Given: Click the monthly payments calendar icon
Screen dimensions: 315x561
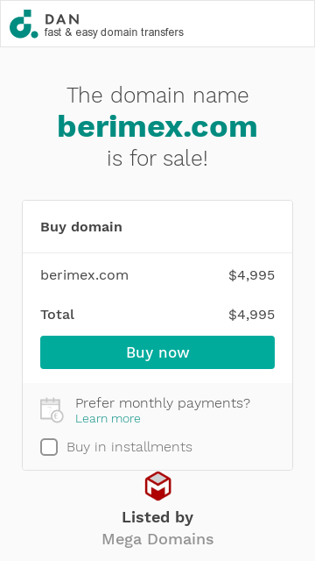Looking at the screenshot, I should click(52, 410).
